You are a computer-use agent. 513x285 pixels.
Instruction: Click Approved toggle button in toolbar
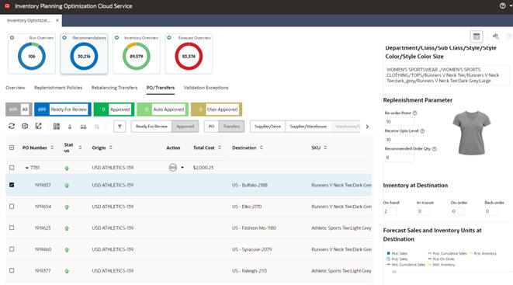tap(185, 127)
